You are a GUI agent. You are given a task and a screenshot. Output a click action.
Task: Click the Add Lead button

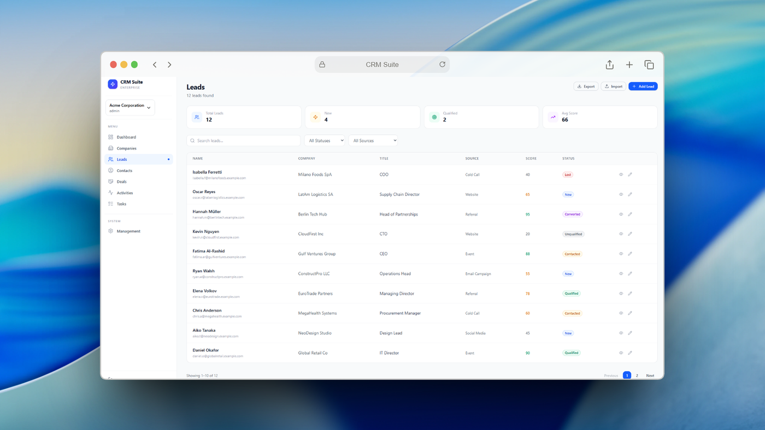[643, 86]
